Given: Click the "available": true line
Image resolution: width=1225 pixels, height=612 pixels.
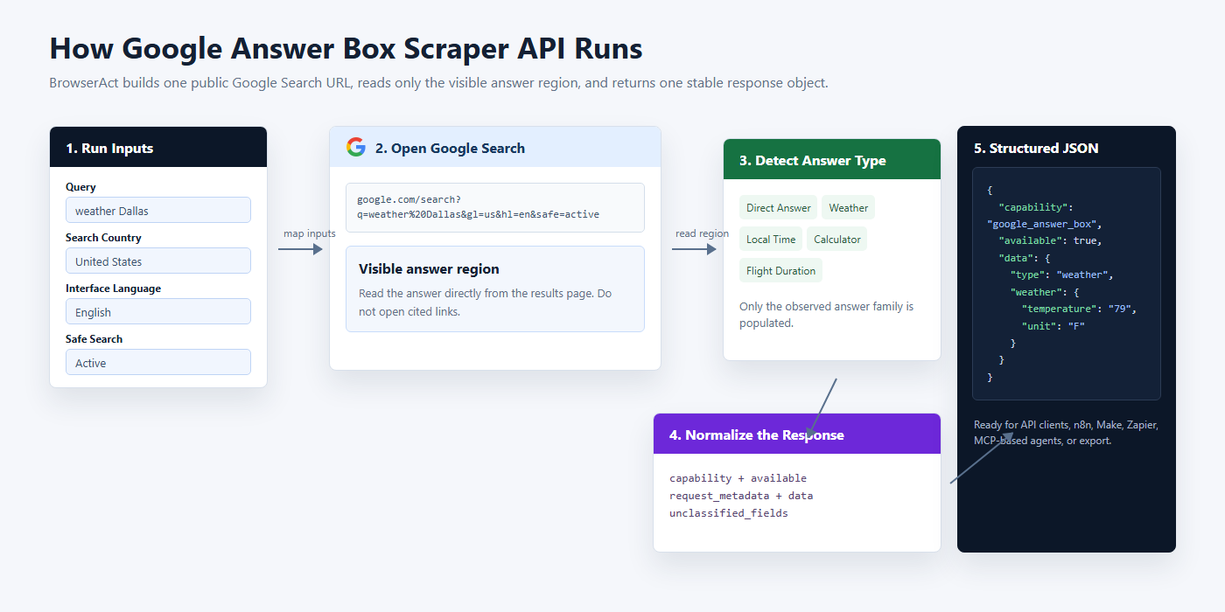Looking at the screenshot, I should click(1050, 240).
